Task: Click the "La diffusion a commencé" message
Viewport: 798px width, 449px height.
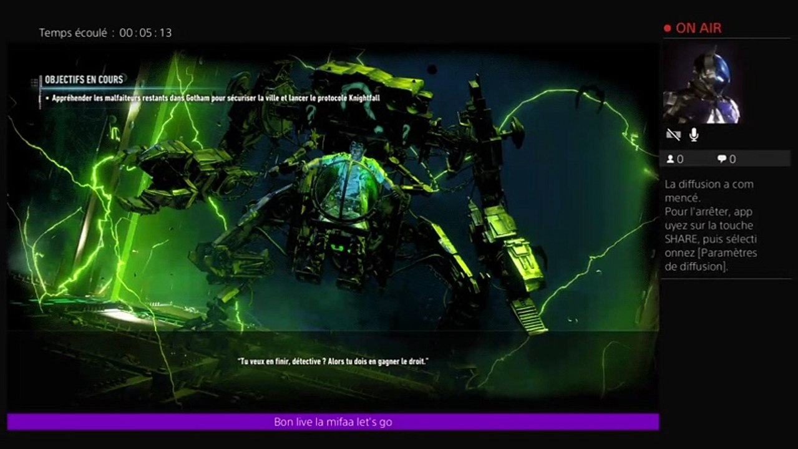Action: coord(709,191)
